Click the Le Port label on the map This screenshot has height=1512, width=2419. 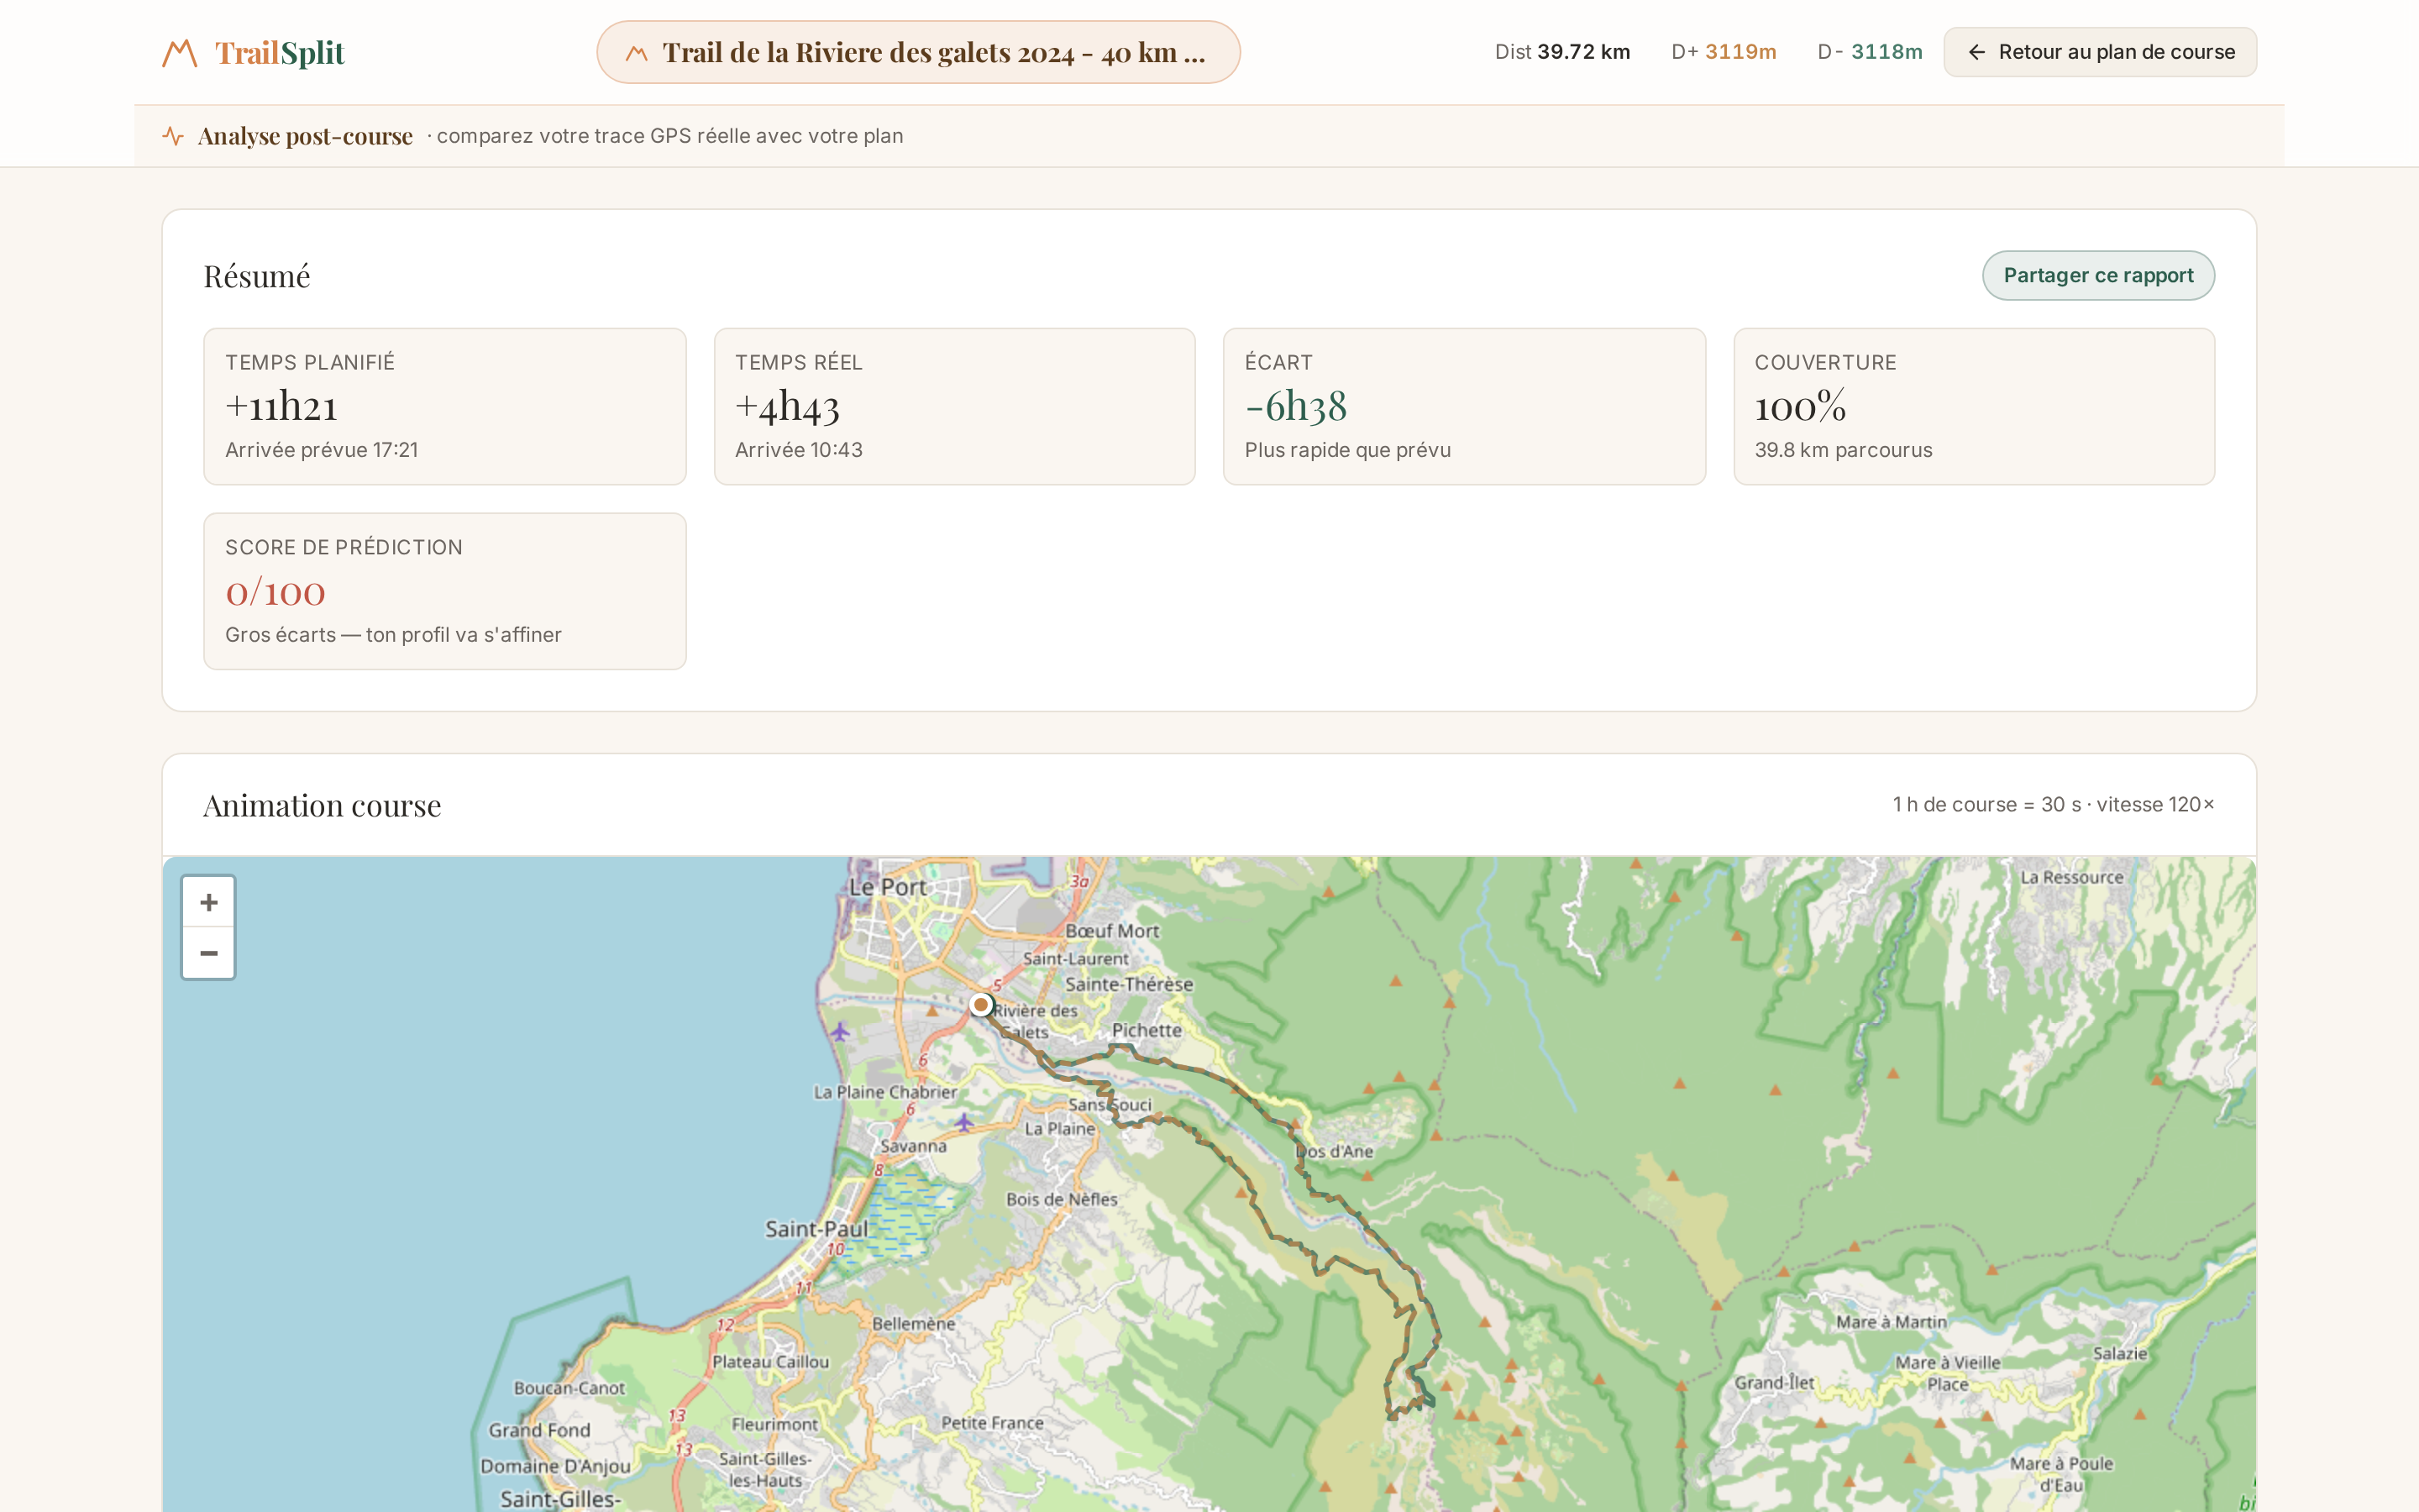tap(888, 887)
